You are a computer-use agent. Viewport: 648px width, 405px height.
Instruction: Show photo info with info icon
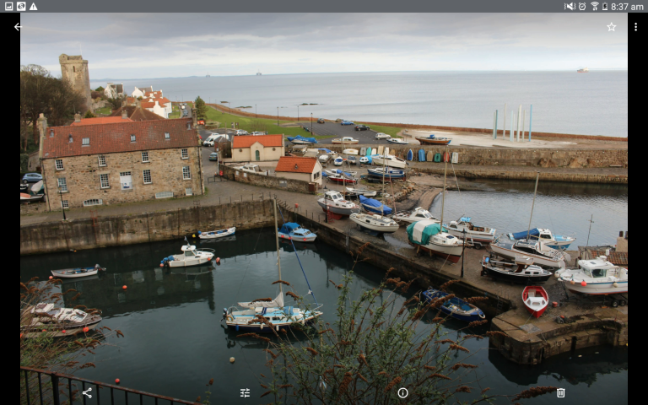coord(402,392)
